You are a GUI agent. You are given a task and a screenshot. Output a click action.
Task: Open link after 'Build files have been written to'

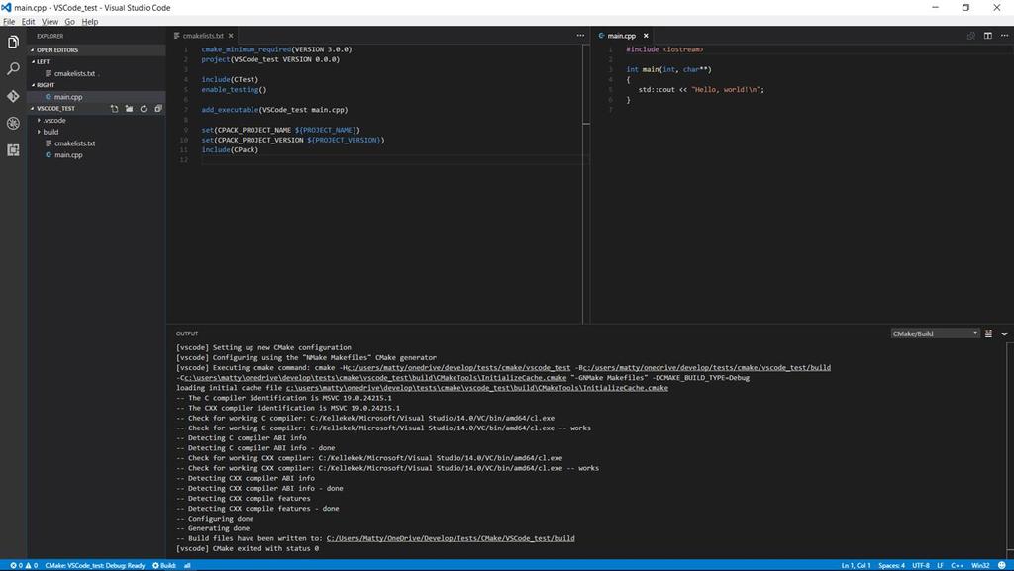click(x=451, y=538)
